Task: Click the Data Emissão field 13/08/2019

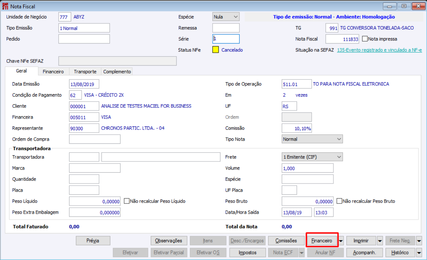Action: point(84,84)
